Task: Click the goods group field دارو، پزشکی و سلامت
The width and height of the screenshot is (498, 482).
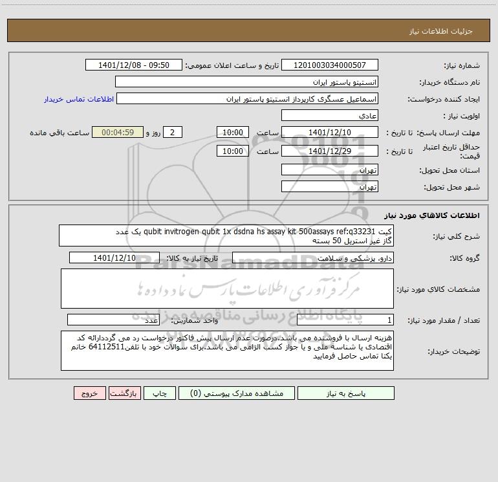Action: click(x=313, y=257)
